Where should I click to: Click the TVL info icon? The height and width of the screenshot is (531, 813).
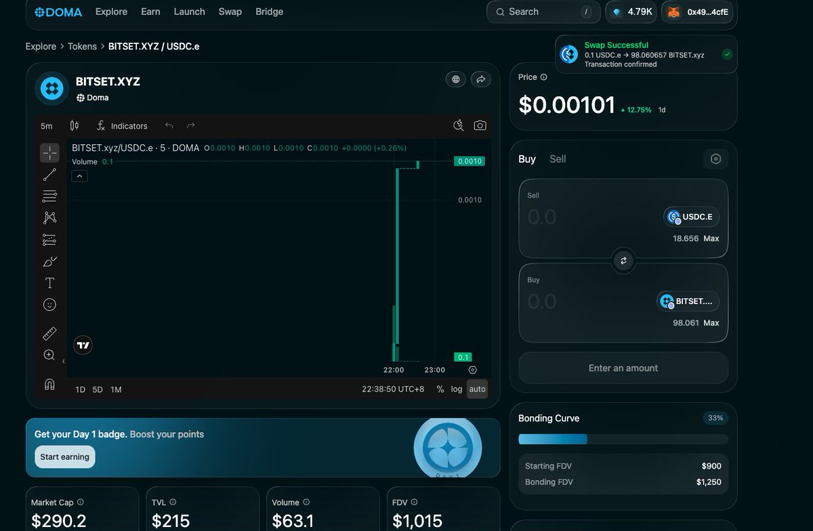click(x=173, y=503)
